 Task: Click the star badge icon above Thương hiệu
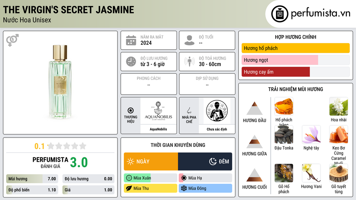pyautogui.click(x=131, y=110)
